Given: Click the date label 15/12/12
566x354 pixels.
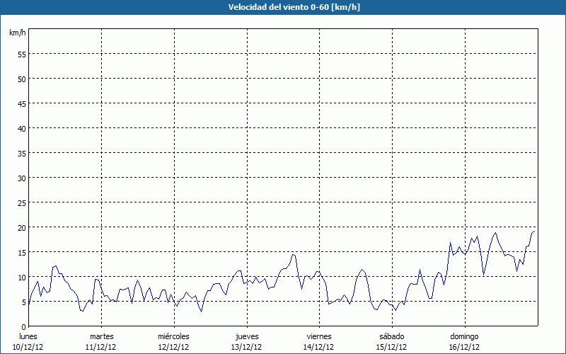Looking at the screenshot, I should [x=391, y=347].
